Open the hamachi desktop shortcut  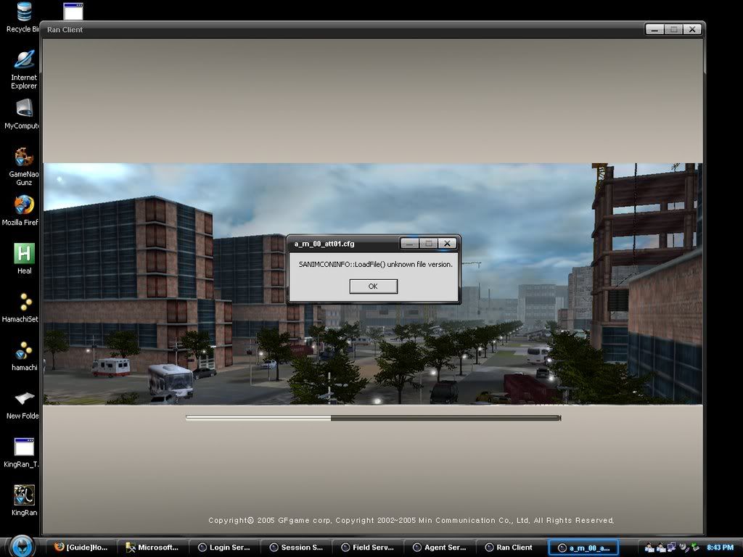[24, 351]
